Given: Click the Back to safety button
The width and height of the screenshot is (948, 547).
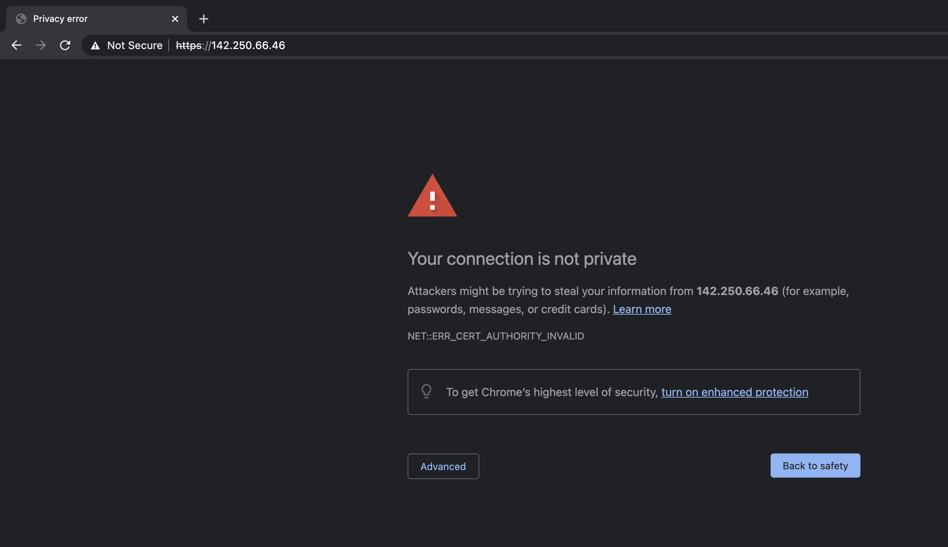Looking at the screenshot, I should pyautogui.click(x=815, y=466).
